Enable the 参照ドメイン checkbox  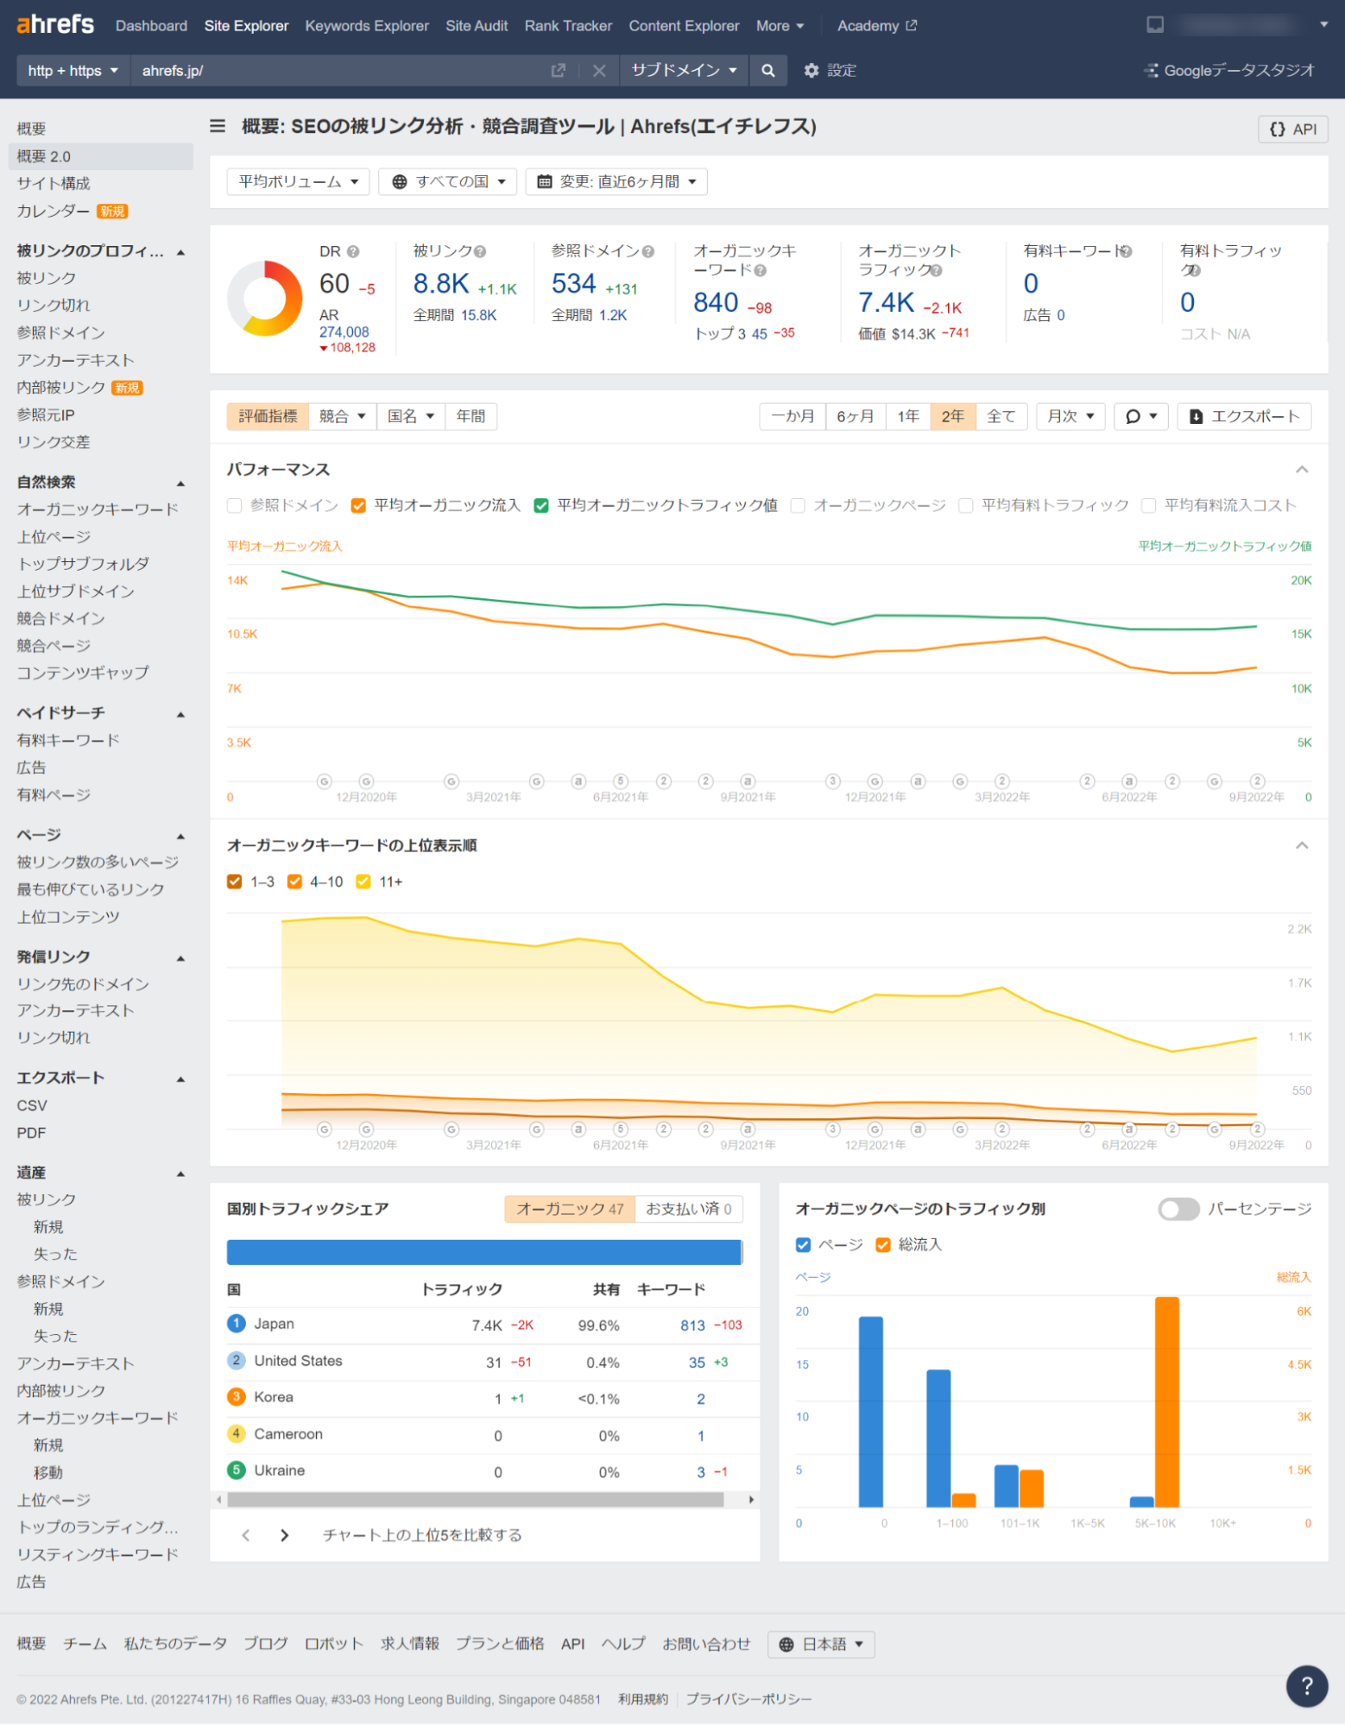235,506
